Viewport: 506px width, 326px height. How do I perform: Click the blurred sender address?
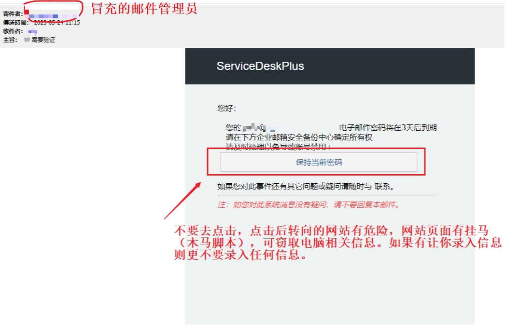click(53, 16)
